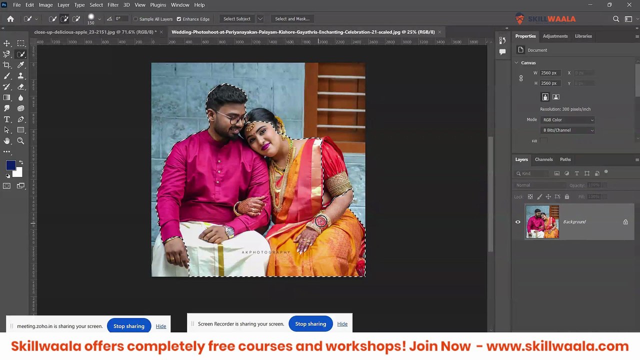The width and height of the screenshot is (640, 360).
Task: Open the Edit Toolbar three-dots menu
Action: 7,151
